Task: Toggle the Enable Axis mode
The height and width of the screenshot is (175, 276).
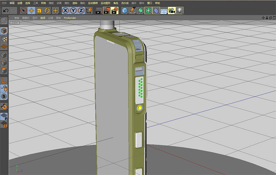Action: 4,81
